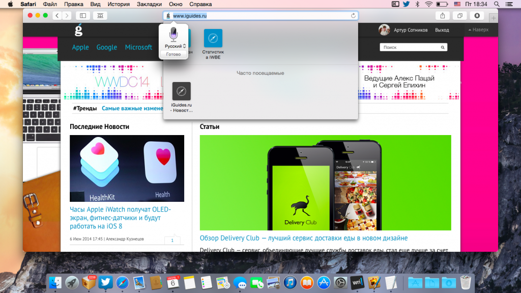
Task: Open the Apple section of the site
Action: [x=80, y=47]
